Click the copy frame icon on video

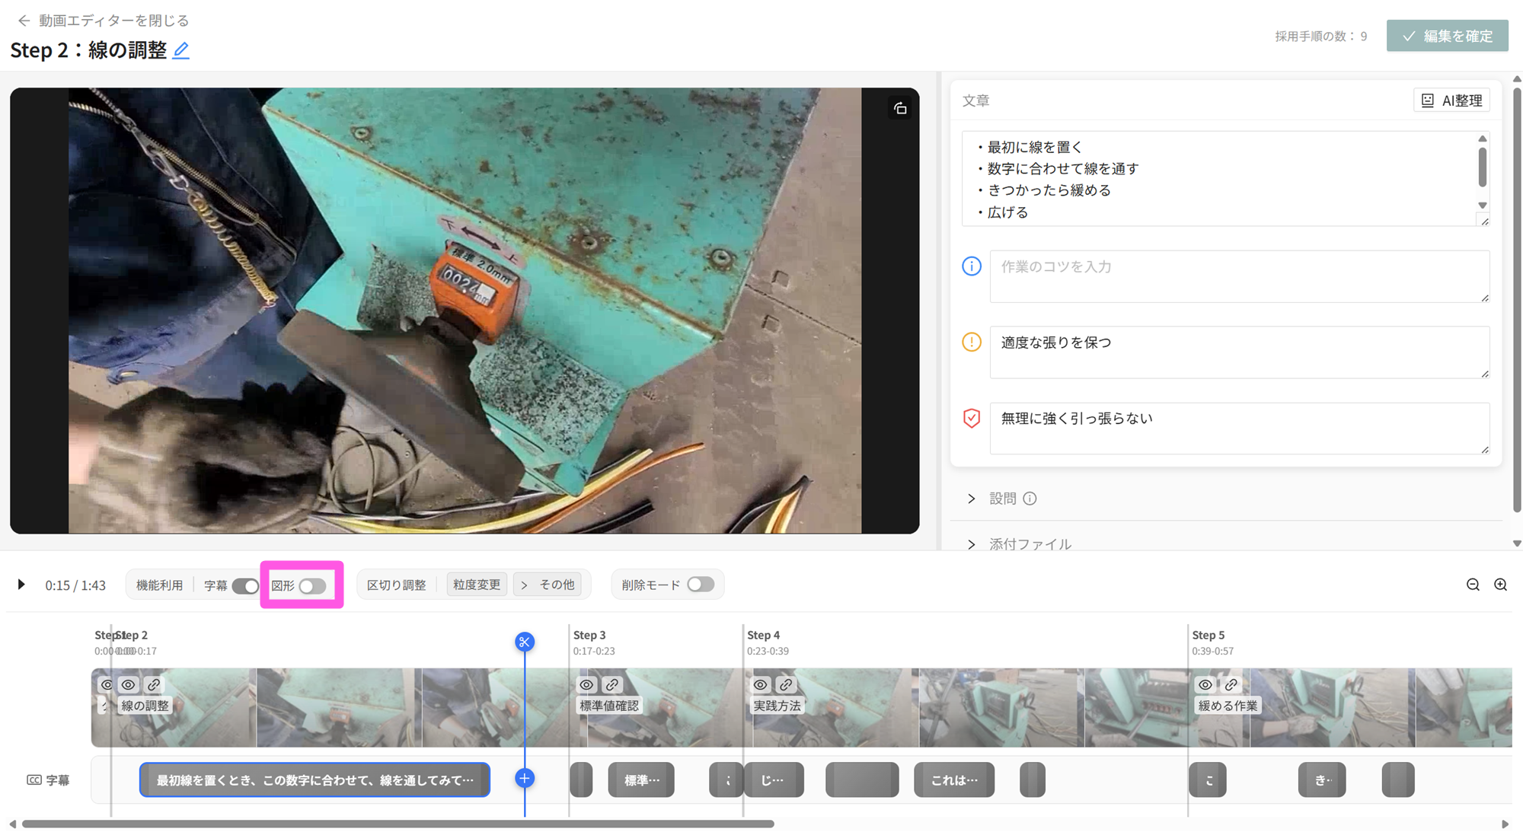click(900, 109)
